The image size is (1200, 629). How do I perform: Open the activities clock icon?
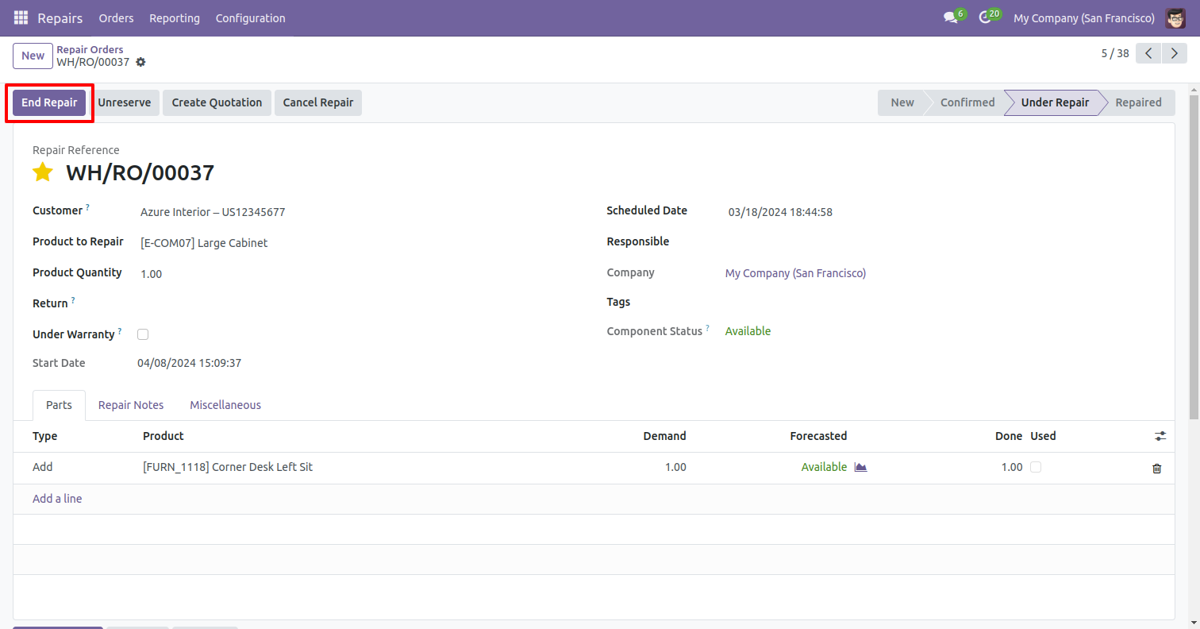coord(985,17)
